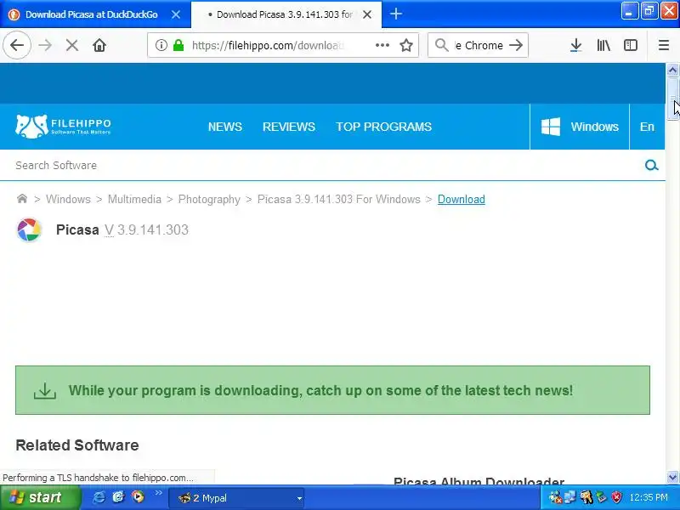
Task: Stop loading the page
Action: tap(72, 45)
